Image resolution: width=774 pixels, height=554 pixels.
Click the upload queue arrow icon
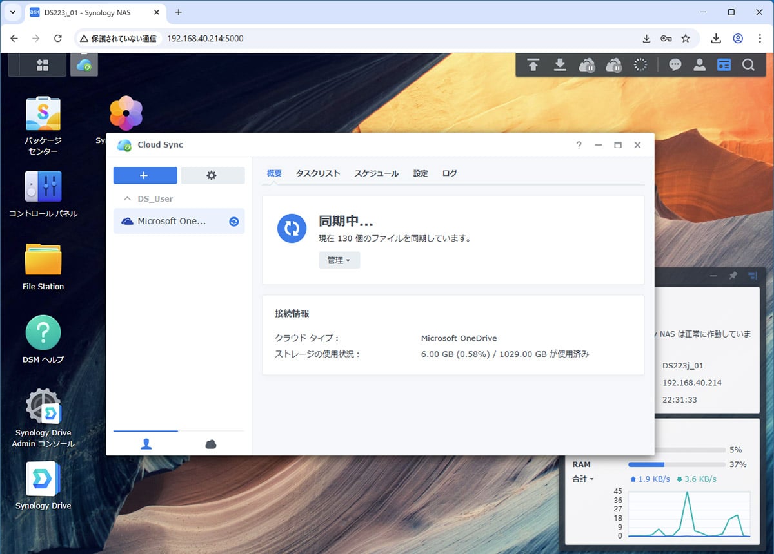533,65
